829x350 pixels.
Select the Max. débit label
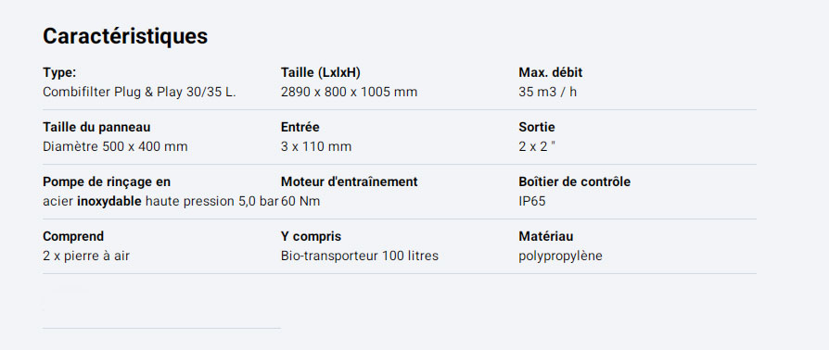pyautogui.click(x=551, y=72)
